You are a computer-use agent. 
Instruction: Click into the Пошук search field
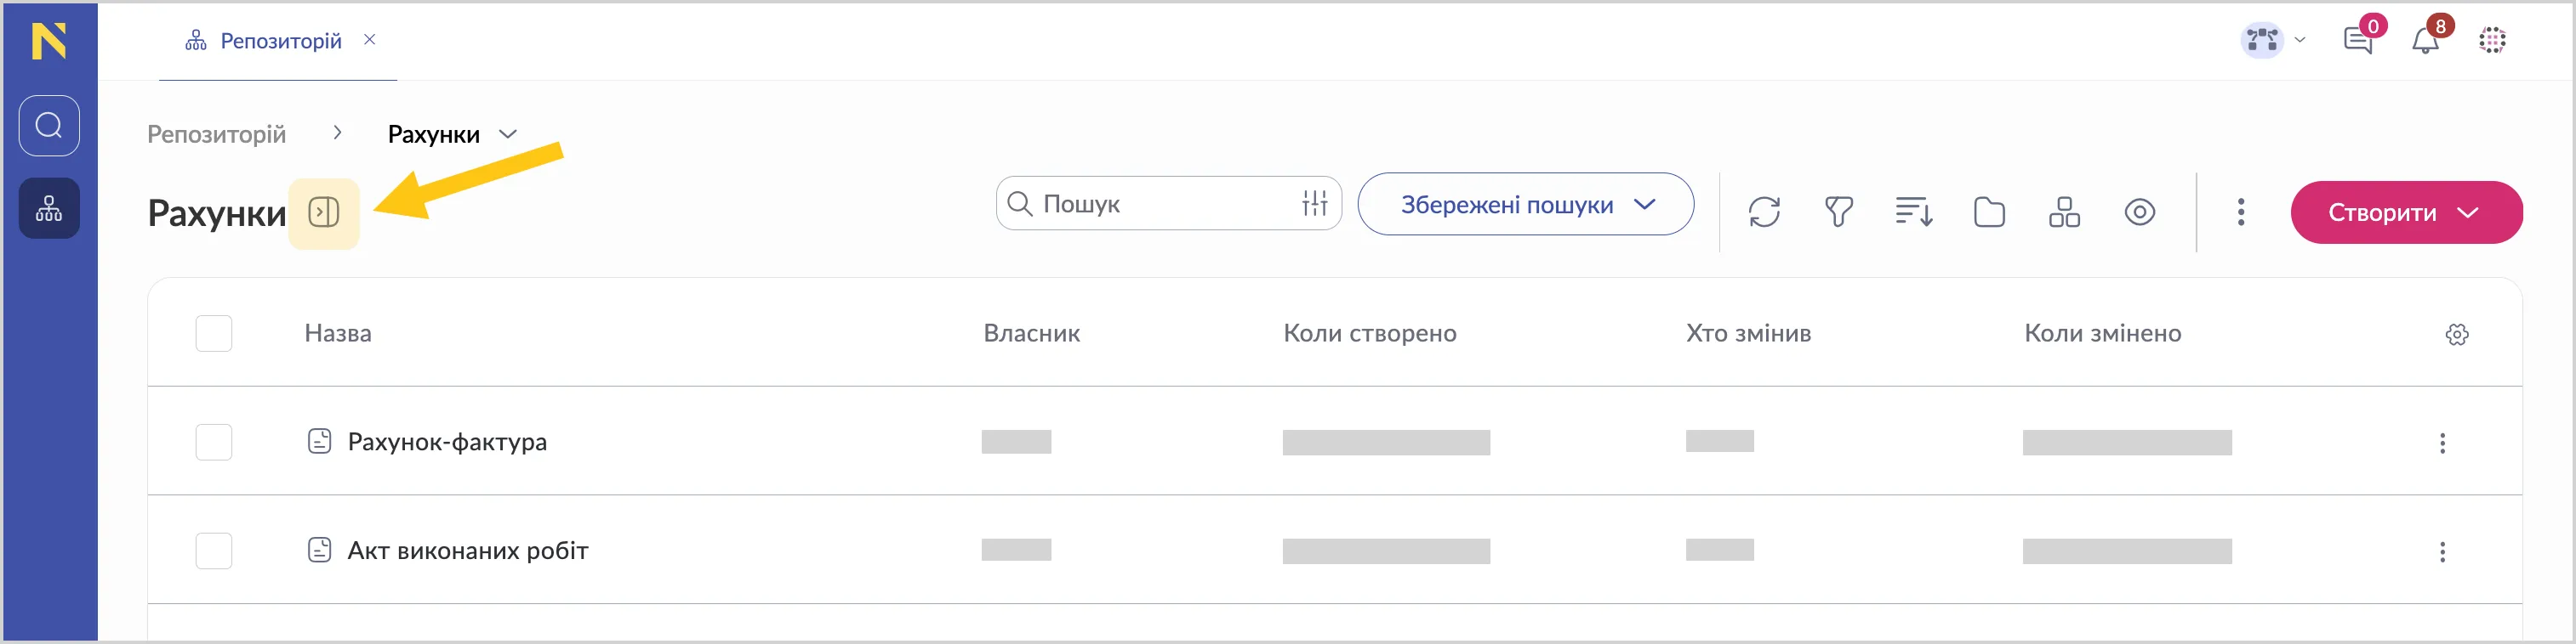pos(1160,205)
